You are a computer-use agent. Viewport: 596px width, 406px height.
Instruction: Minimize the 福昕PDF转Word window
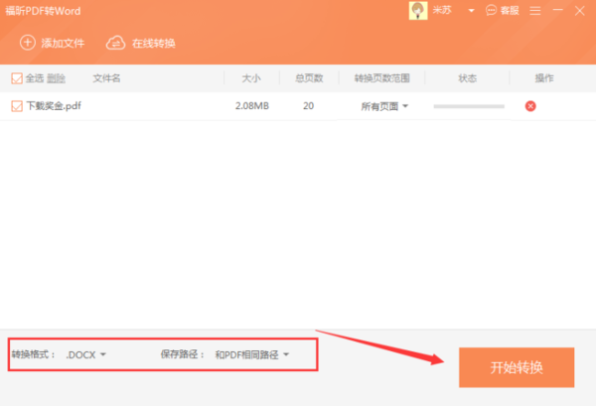[556, 11]
